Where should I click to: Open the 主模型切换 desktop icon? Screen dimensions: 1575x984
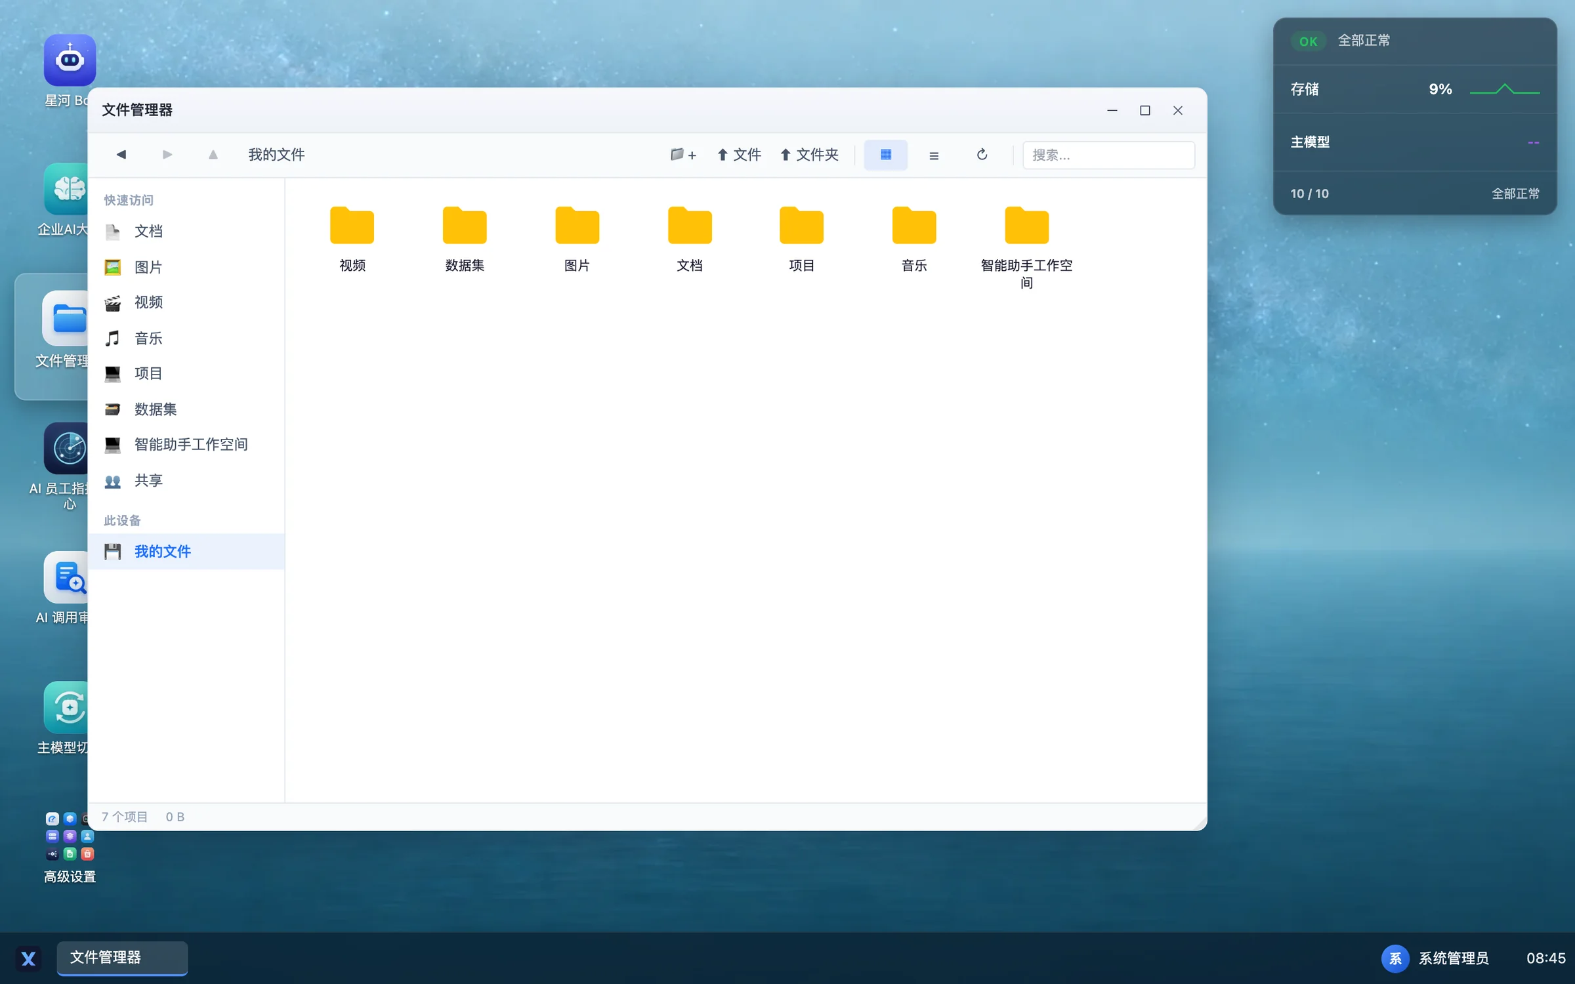click(66, 707)
